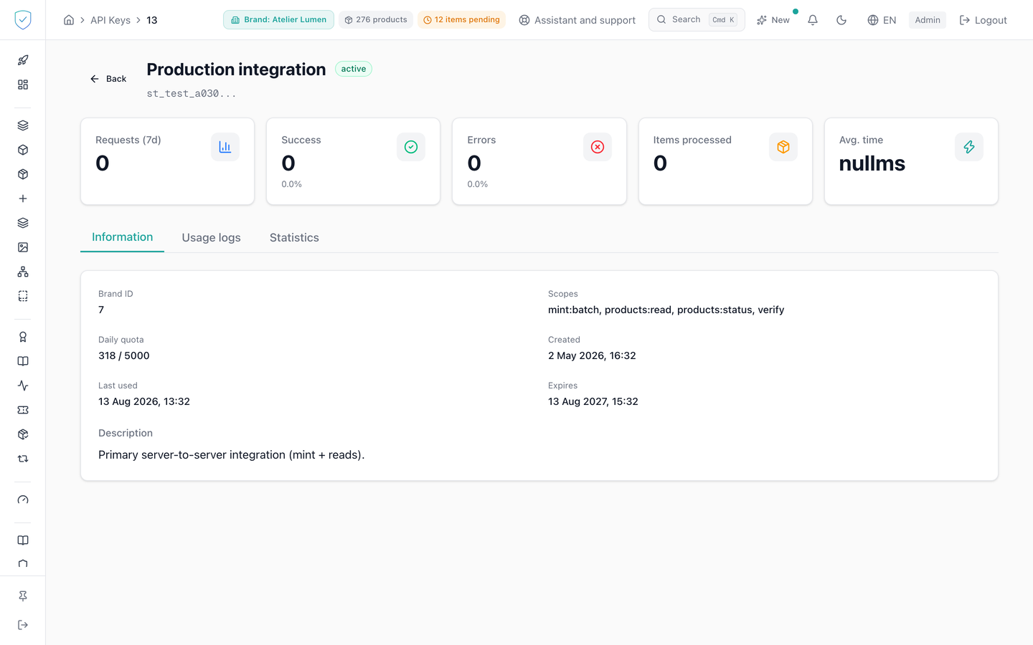The width and height of the screenshot is (1033, 645).
Task: Click the lightning icon in Avg. time card
Action: (969, 147)
